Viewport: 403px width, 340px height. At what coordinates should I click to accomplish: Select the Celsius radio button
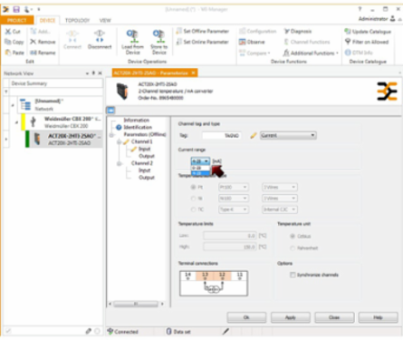tap(293, 236)
